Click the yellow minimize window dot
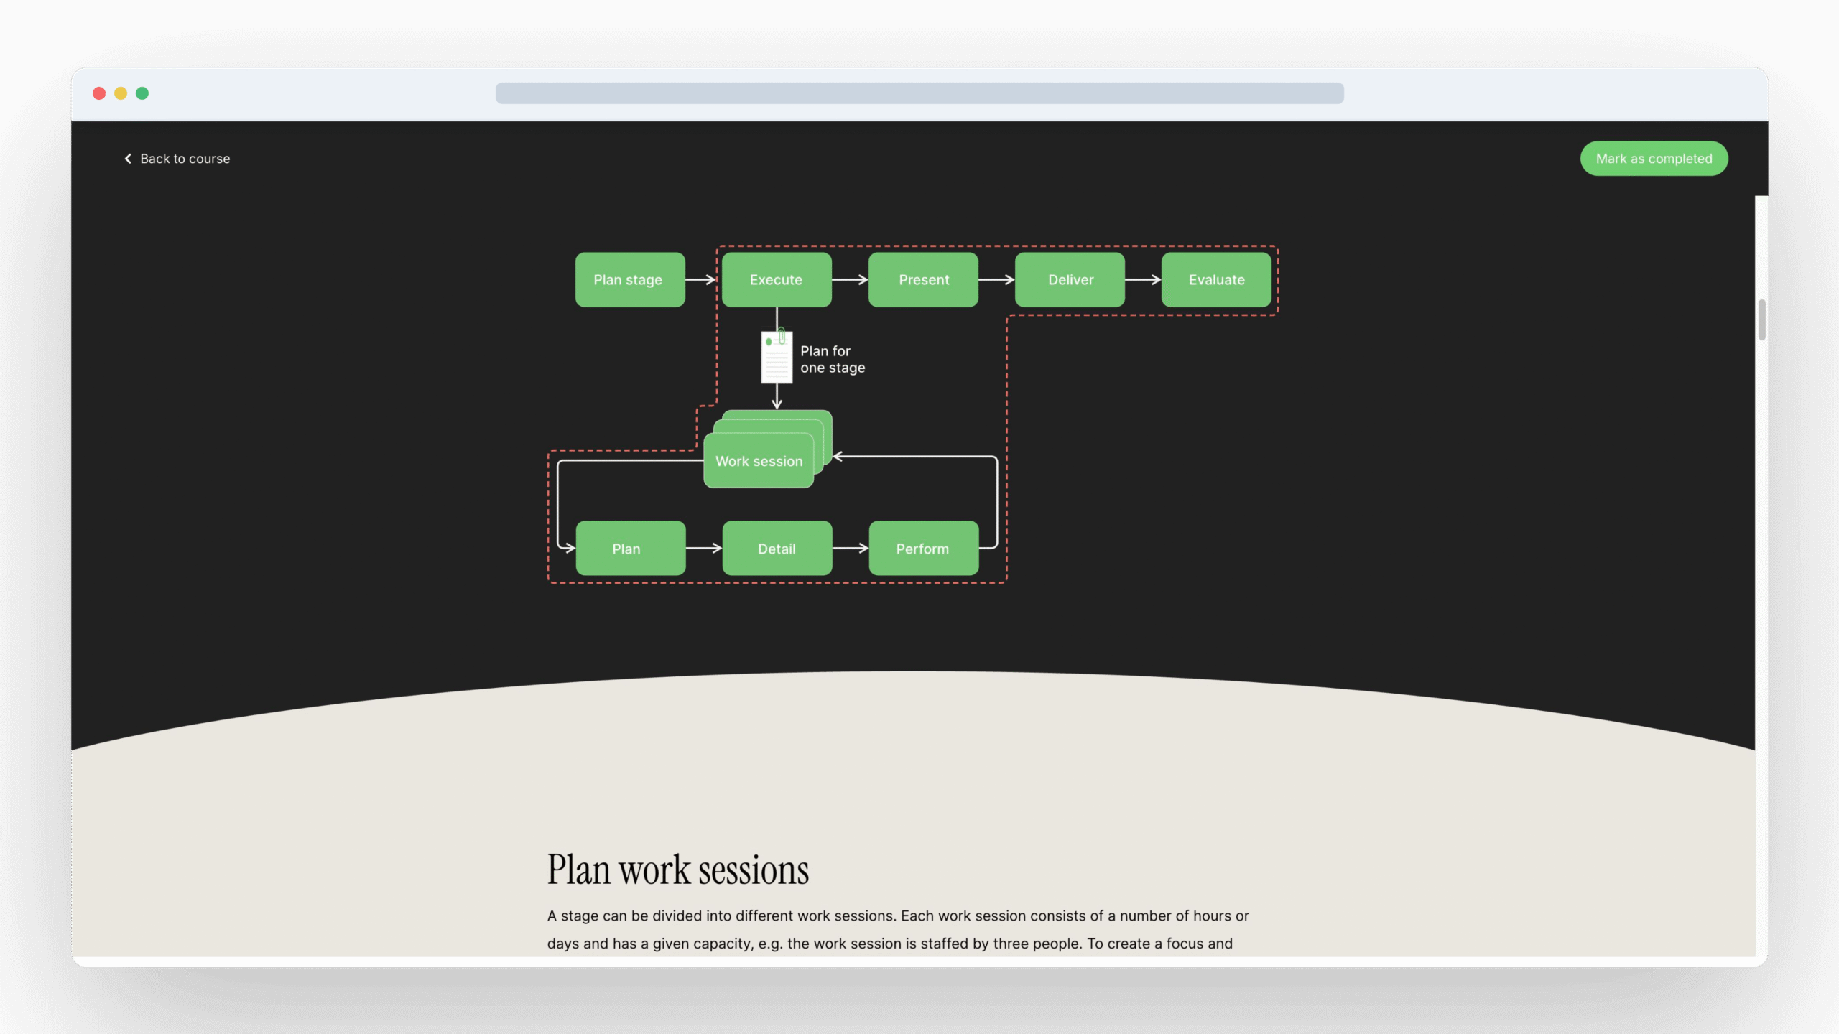Image resolution: width=1839 pixels, height=1034 pixels. (121, 93)
